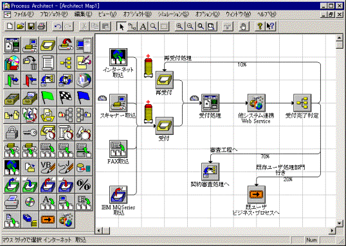This screenshot has width=346, height=246.
Task: Select the 受付処理 node on the canvas
Action: click(x=210, y=103)
